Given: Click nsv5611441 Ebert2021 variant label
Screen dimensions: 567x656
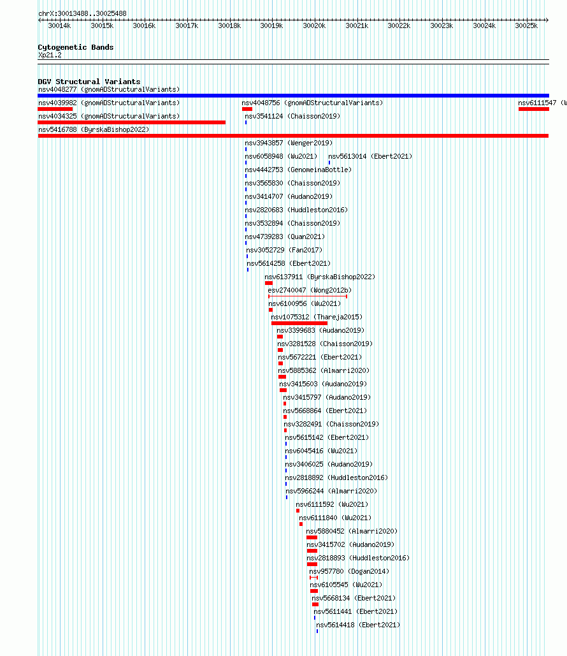Looking at the screenshot, I should pos(355,611).
